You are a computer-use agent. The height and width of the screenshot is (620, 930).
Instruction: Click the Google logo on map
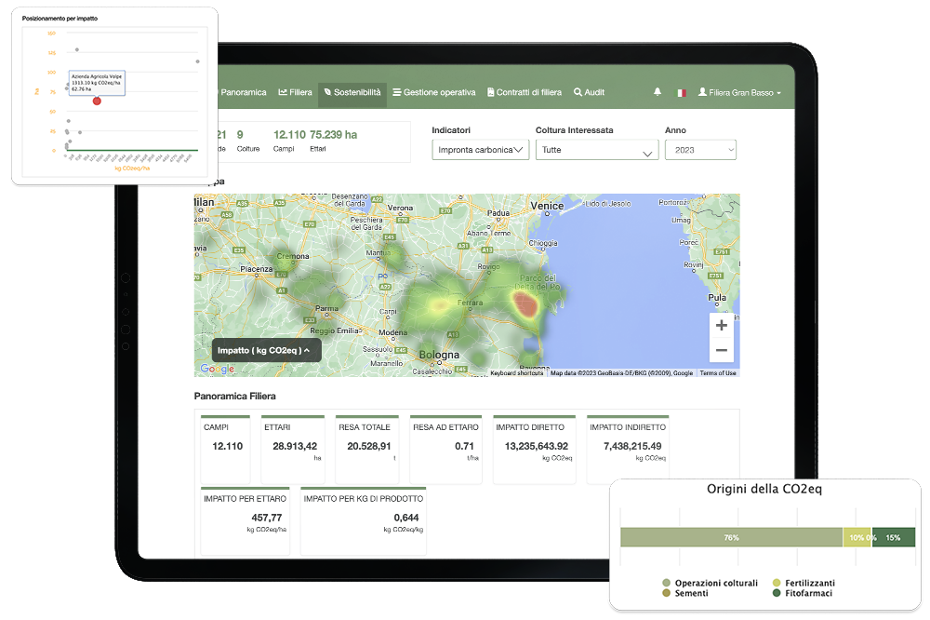(x=217, y=369)
